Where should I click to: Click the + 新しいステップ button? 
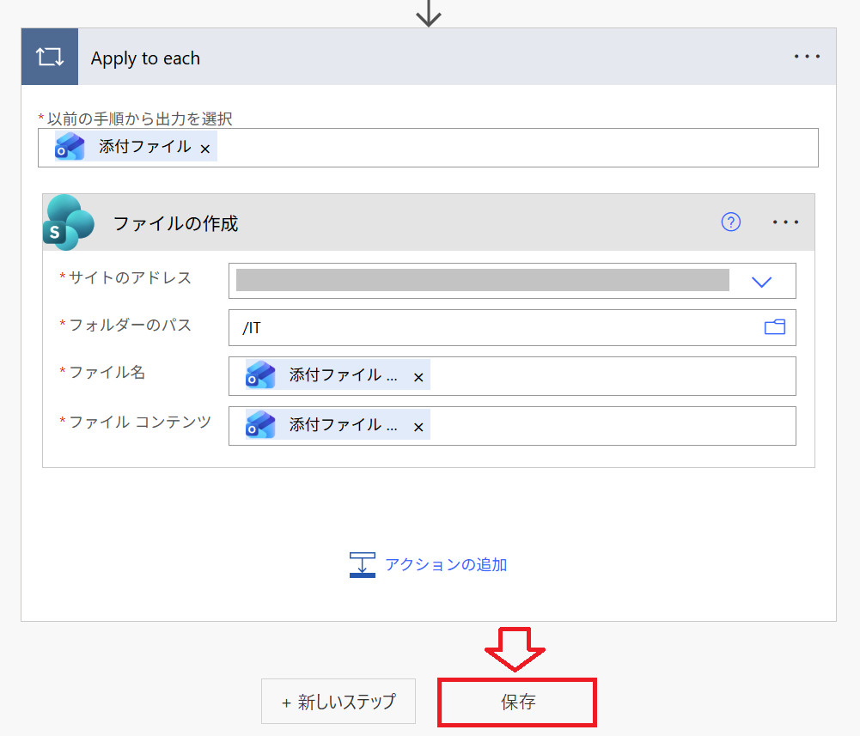coord(339,702)
